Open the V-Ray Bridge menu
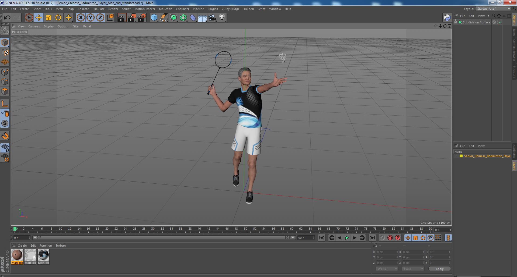This screenshot has width=517, height=277. click(230, 9)
